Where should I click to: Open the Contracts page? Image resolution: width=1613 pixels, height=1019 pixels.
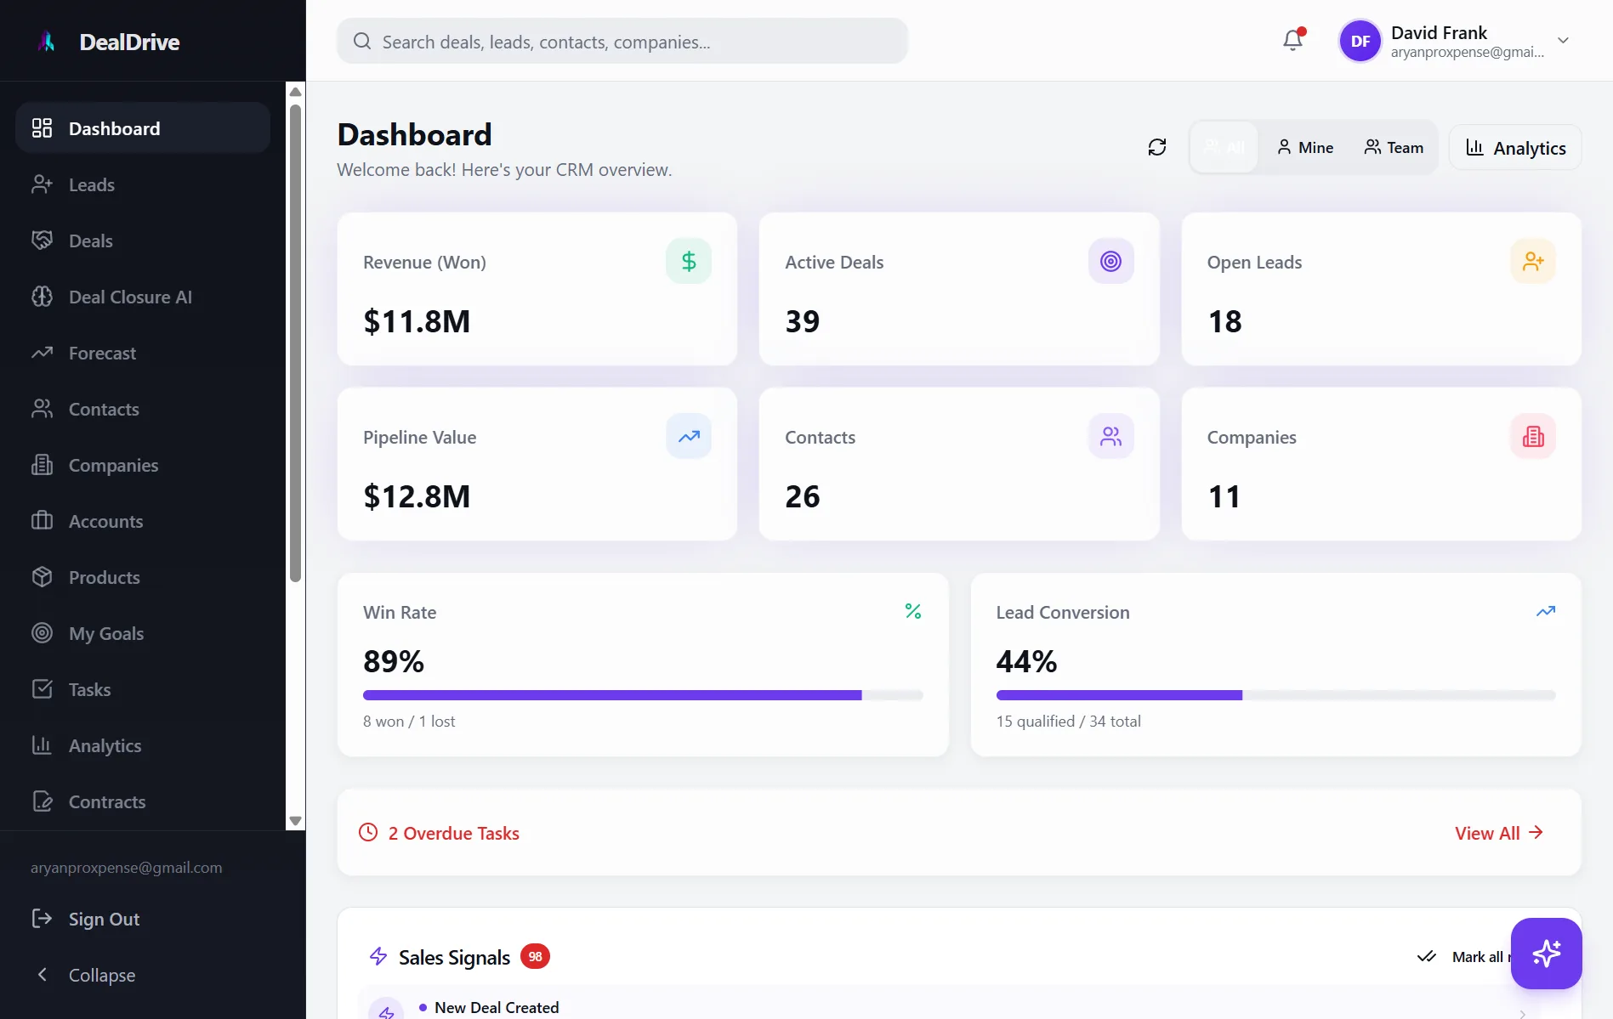[x=143, y=801]
